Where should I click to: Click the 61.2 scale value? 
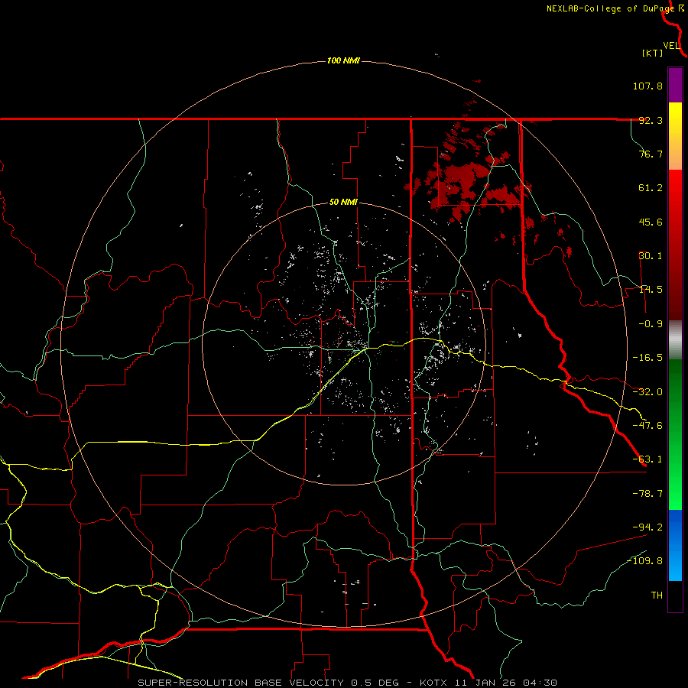tap(651, 188)
